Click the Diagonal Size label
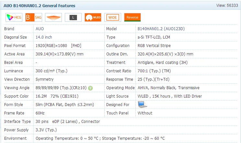 point(16,37)
